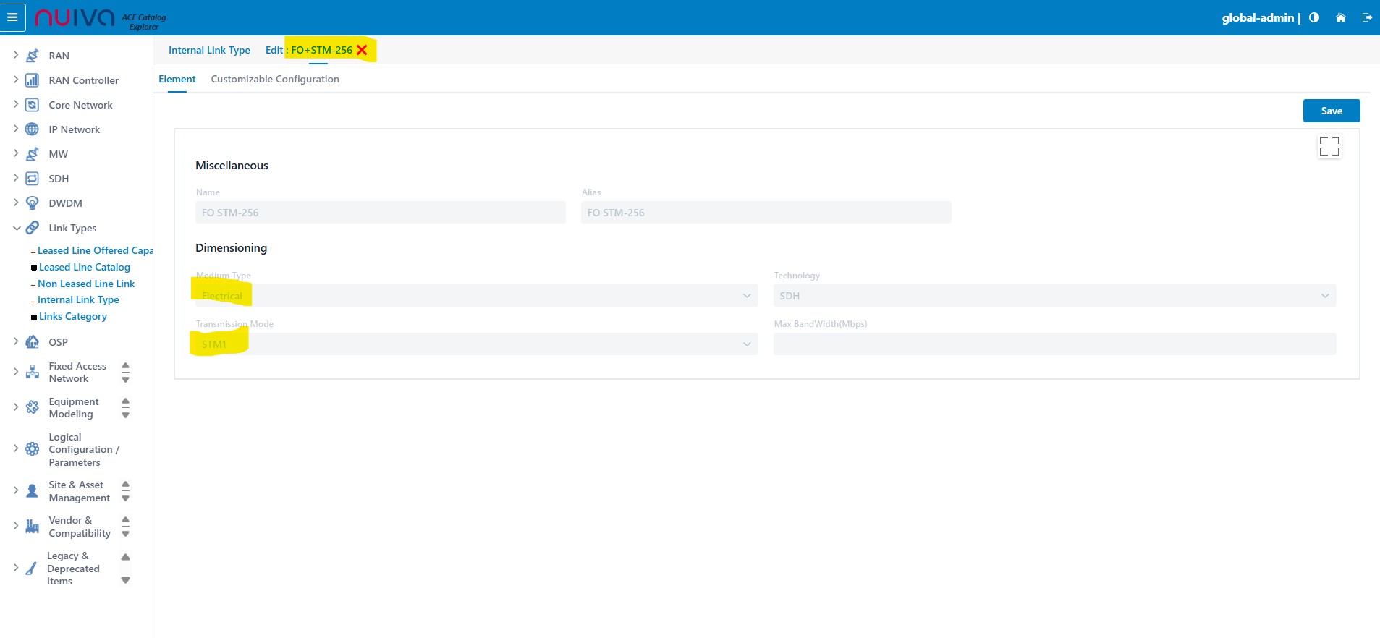This screenshot has width=1380, height=638.
Task: Click the Core Network icon
Action: 32,105
